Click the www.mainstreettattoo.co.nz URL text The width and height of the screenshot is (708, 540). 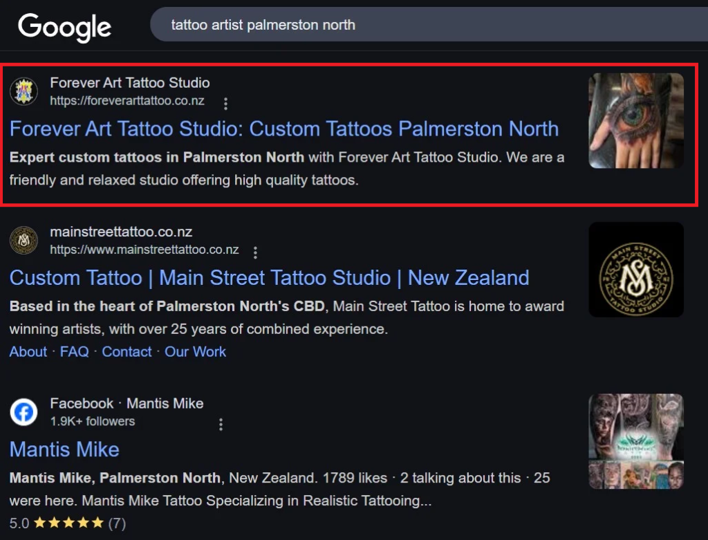click(x=144, y=250)
